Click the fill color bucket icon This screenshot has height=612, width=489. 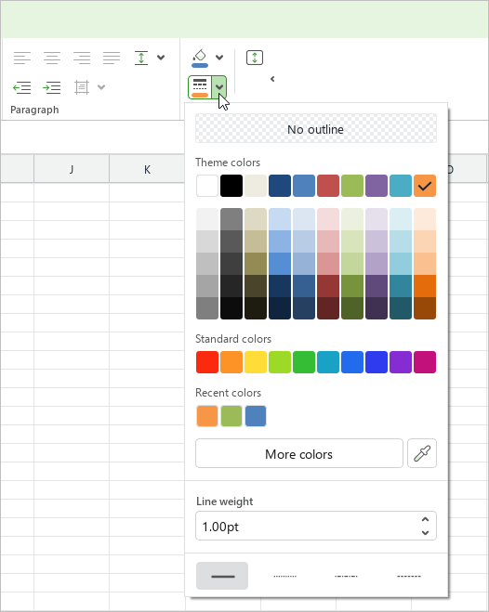click(x=200, y=58)
